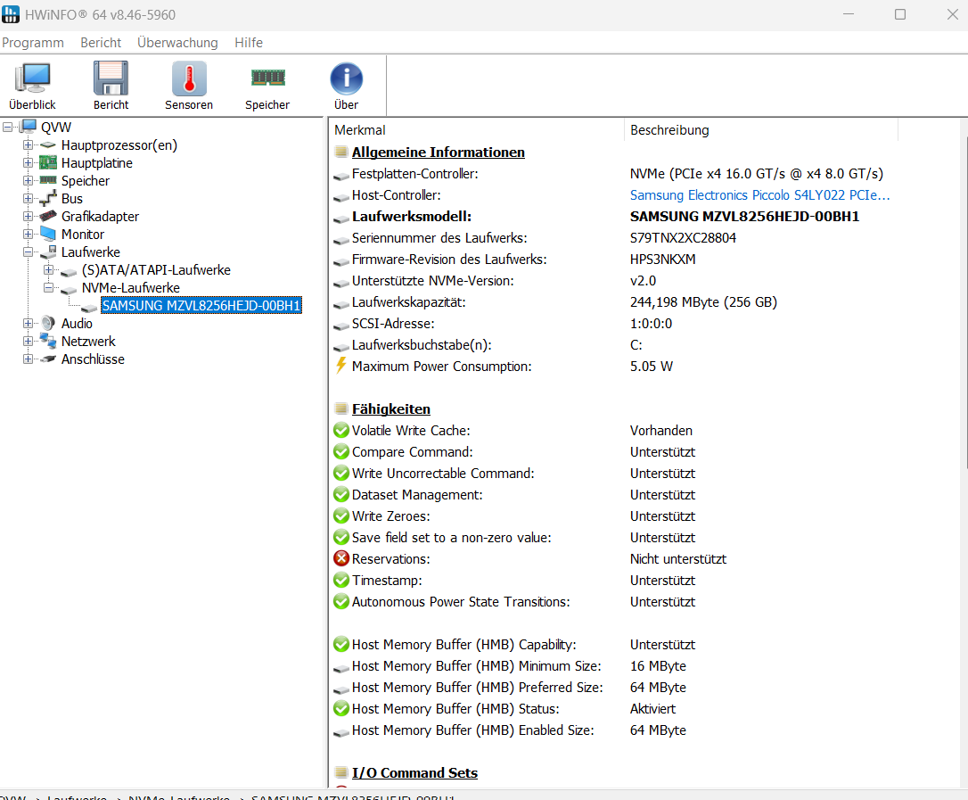Expand the (S)ATA/ATAPI-Laufwerke node

click(48, 270)
